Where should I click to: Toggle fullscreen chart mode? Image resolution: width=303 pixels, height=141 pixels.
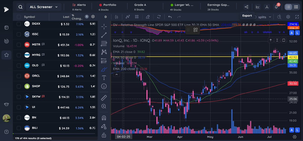pos(297,17)
